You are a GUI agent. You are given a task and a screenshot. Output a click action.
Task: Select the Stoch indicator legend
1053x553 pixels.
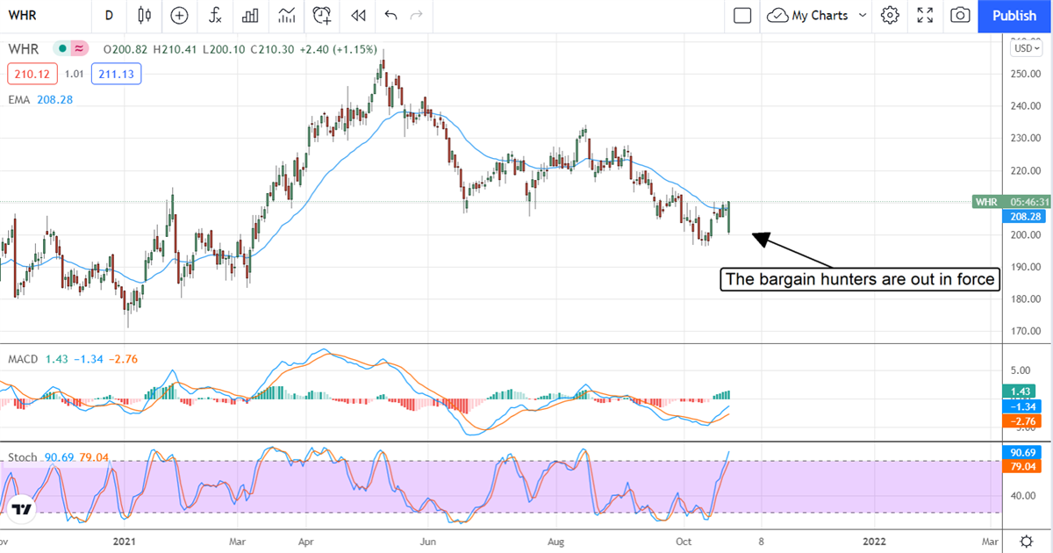click(23, 457)
